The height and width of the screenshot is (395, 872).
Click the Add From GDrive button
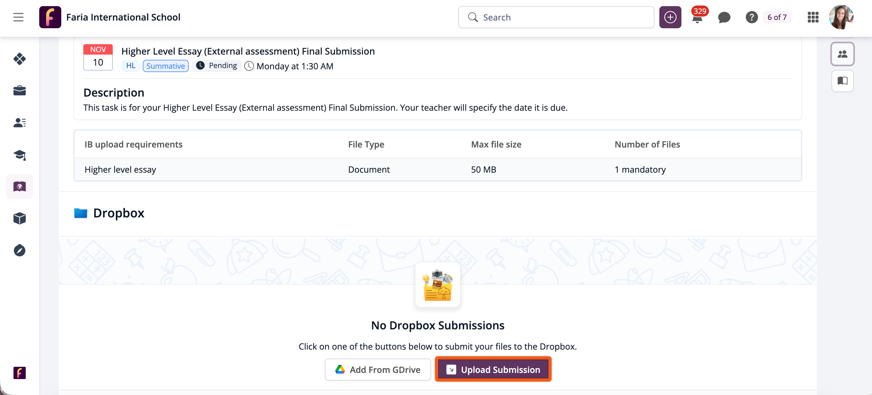click(377, 369)
